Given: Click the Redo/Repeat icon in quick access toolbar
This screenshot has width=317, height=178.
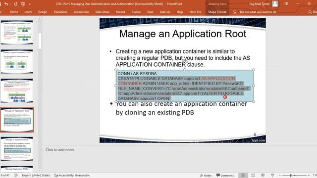Looking at the screenshot, I should click(15, 4).
